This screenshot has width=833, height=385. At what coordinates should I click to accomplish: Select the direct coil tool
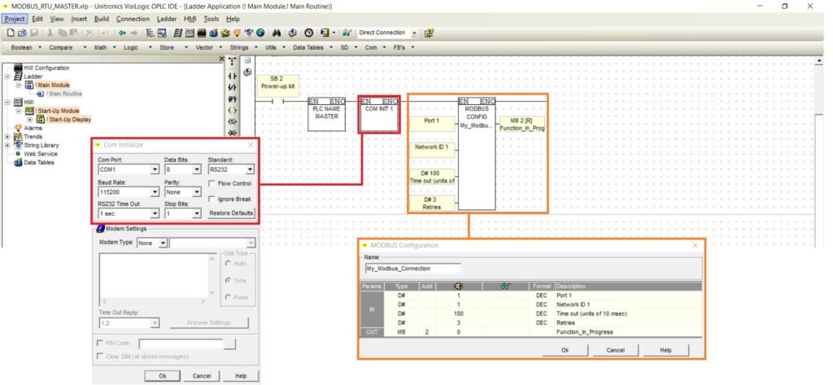(x=232, y=111)
